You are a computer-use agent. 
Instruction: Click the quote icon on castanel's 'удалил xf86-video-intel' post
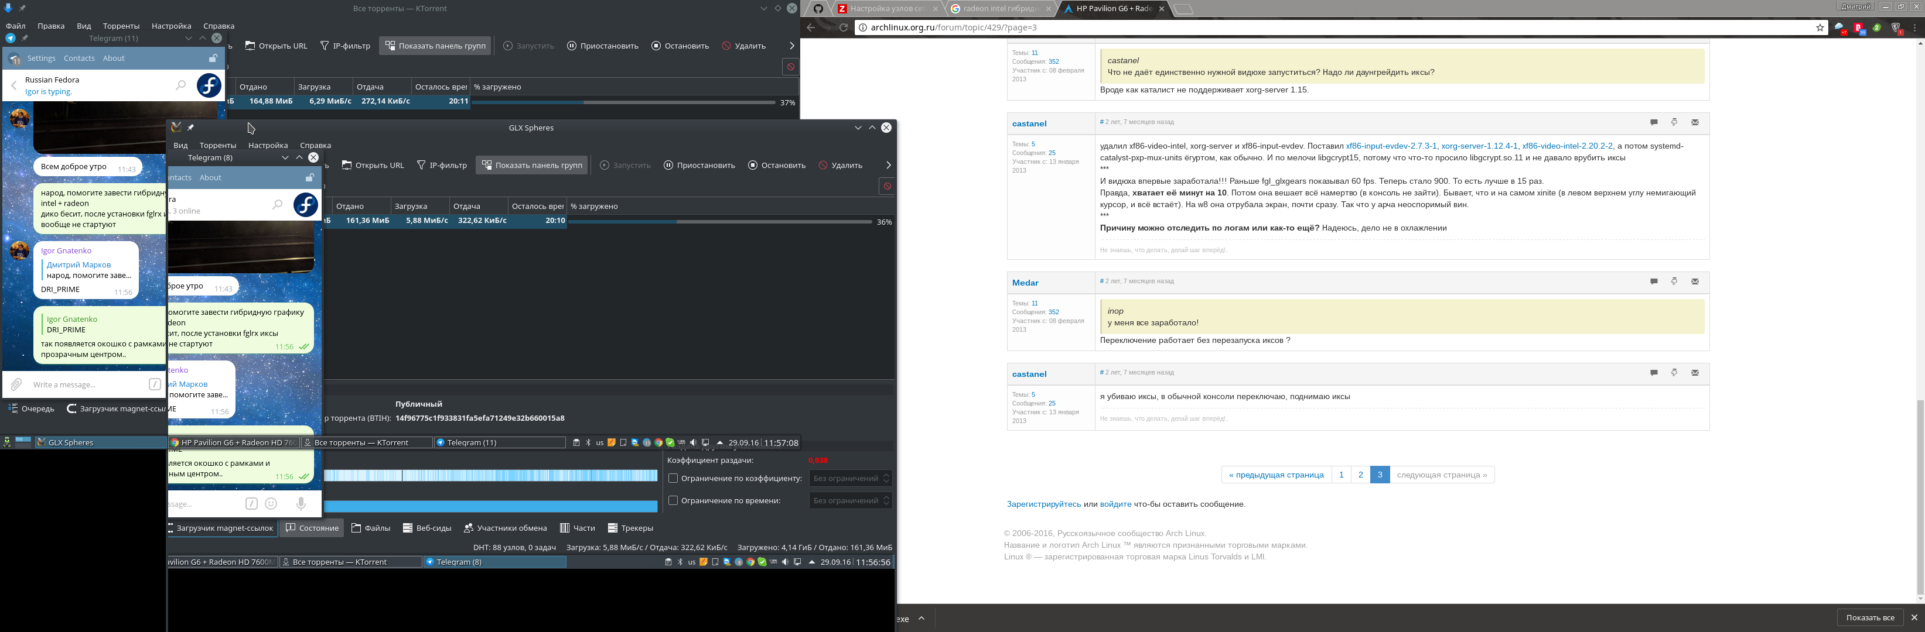coord(1654,122)
